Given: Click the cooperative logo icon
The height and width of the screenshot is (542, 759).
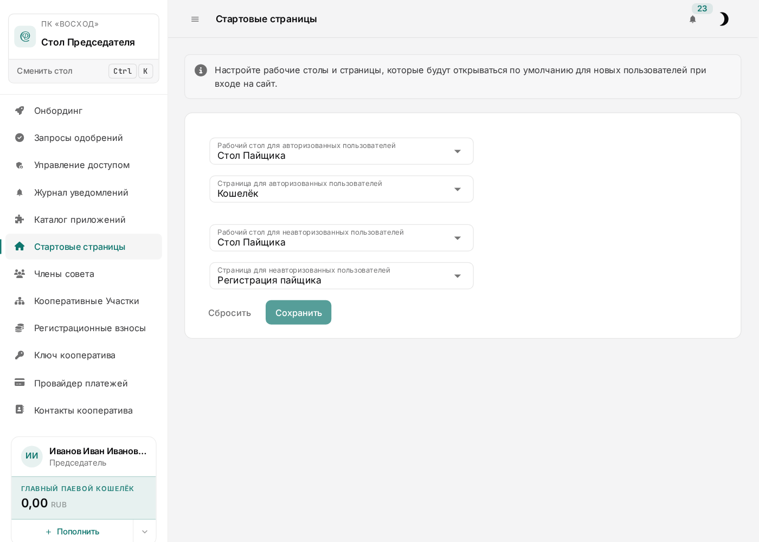Looking at the screenshot, I should [25, 36].
